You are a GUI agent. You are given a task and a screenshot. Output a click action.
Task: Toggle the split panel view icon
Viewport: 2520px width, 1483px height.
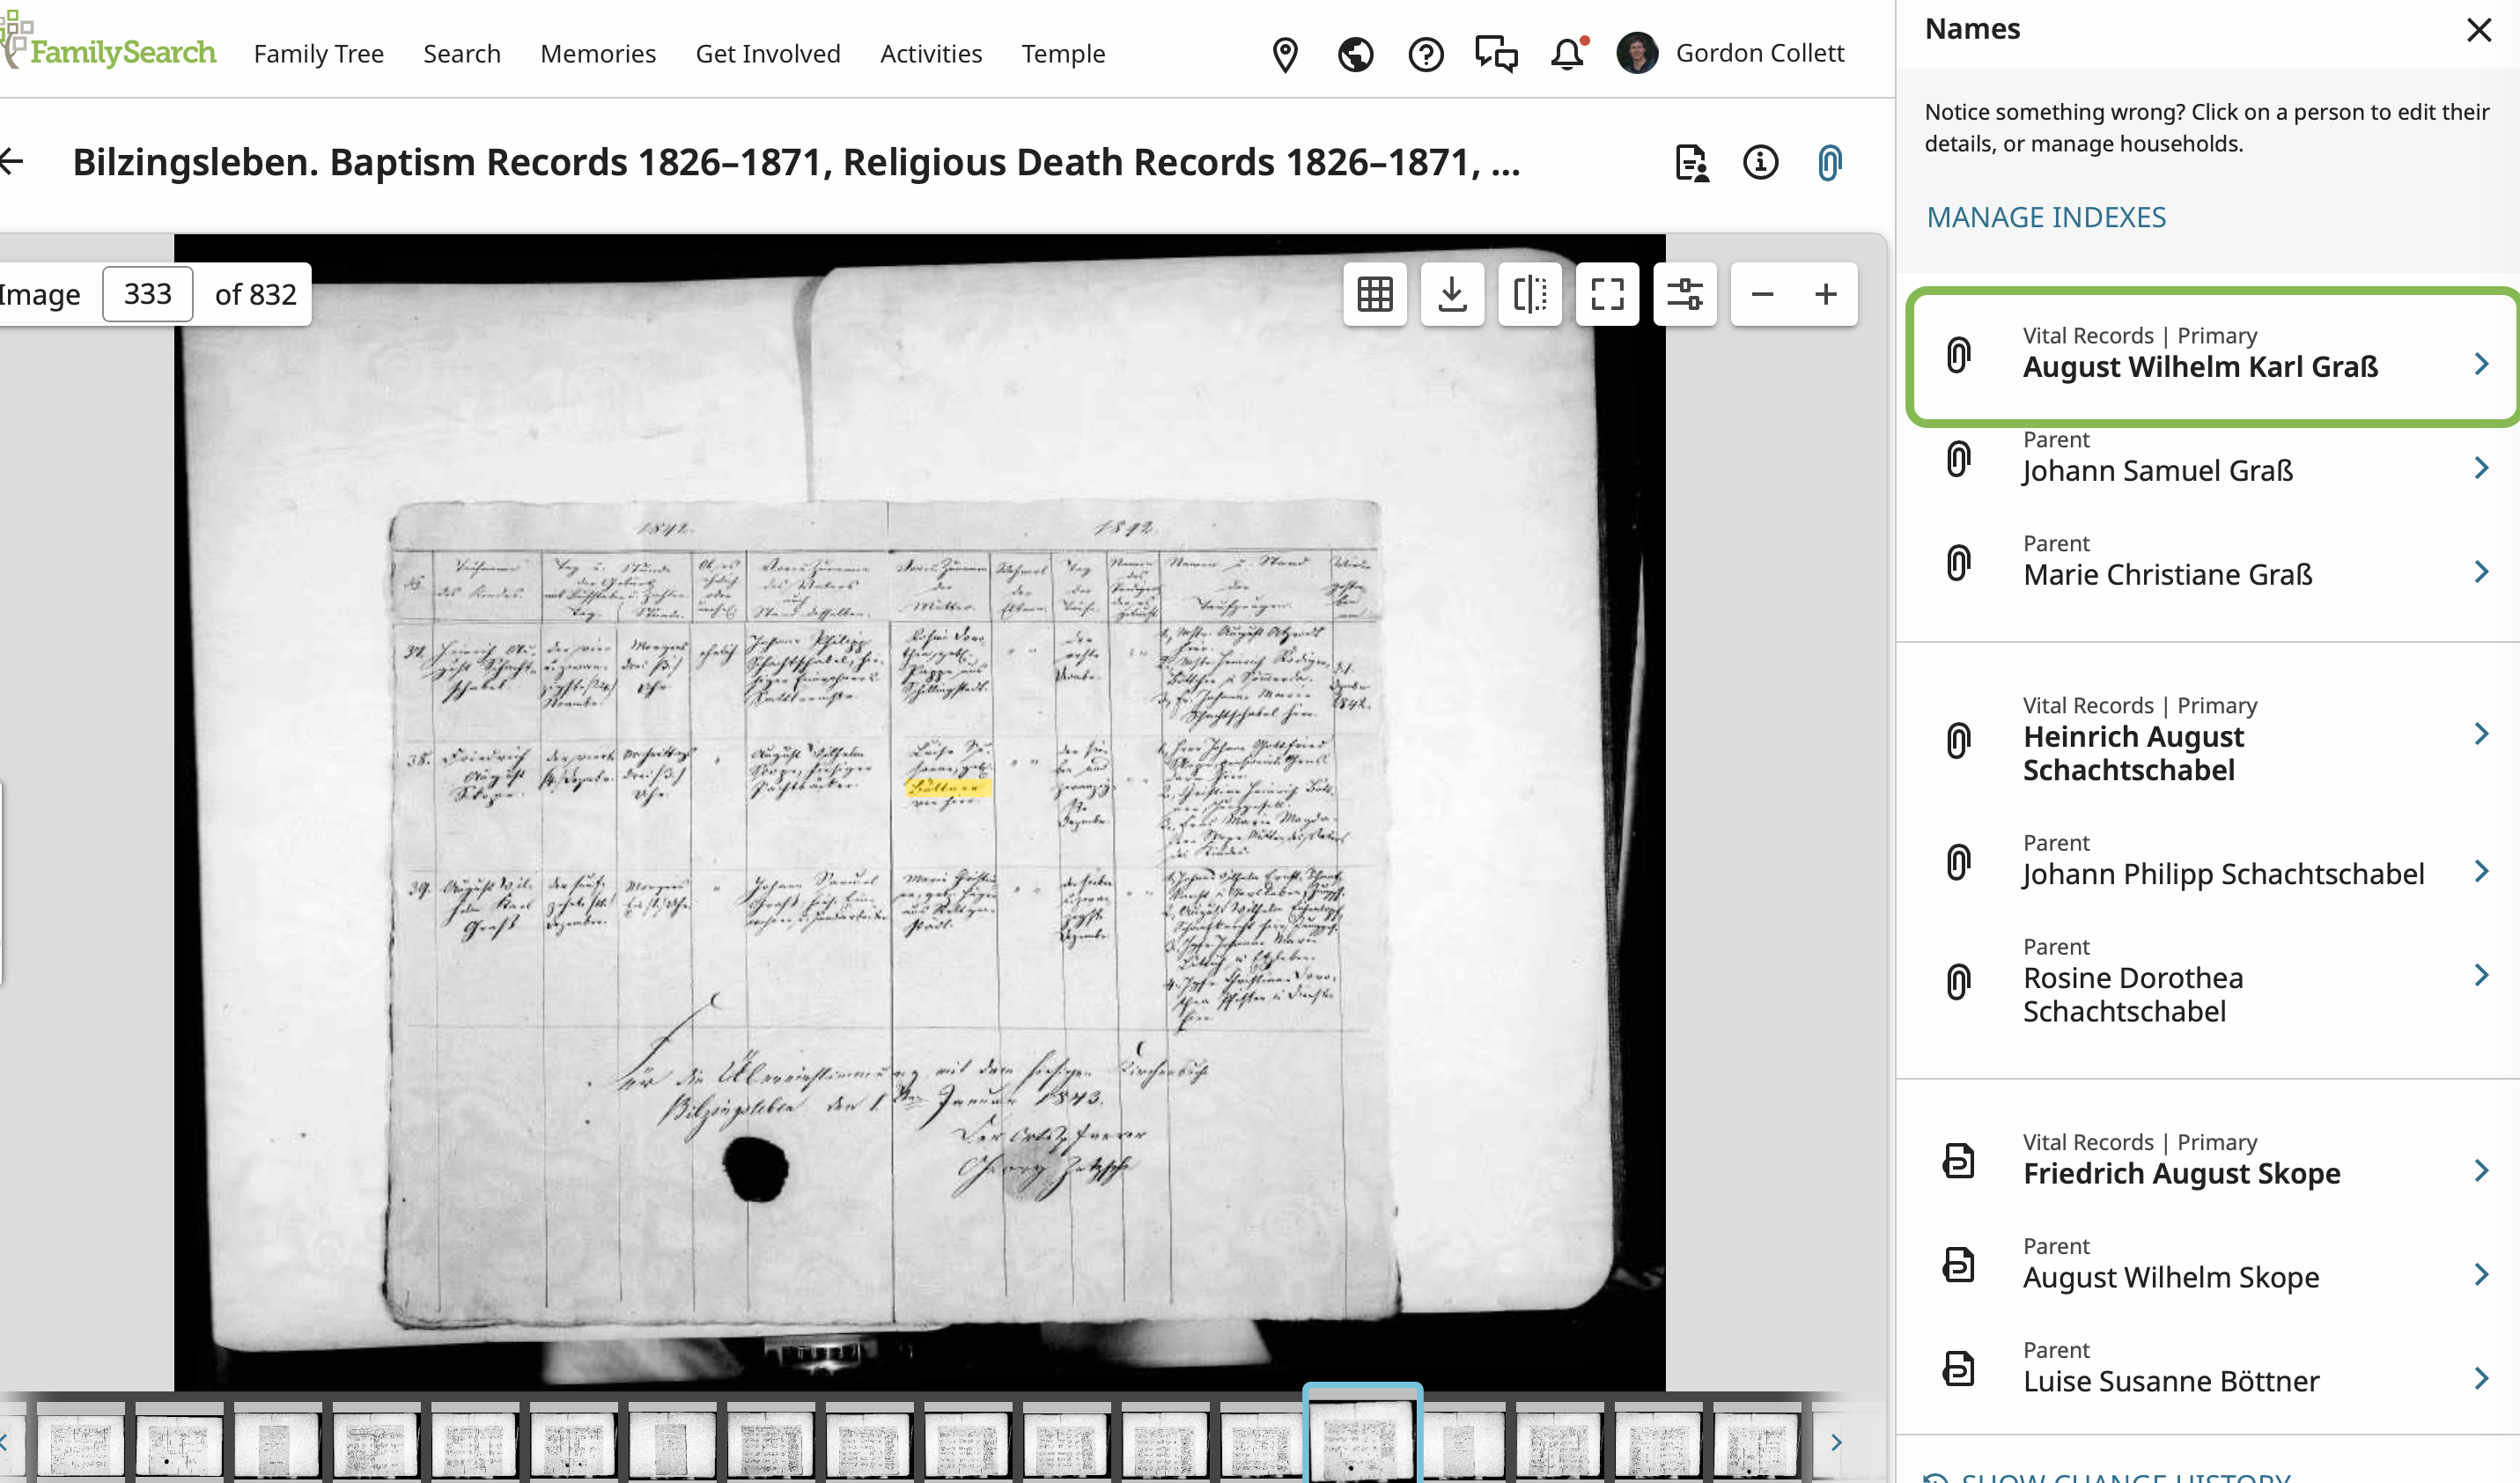coord(1530,294)
